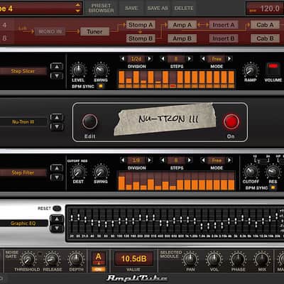Select the Stomp A module
The image size is (284, 284).
pyautogui.click(x=141, y=25)
